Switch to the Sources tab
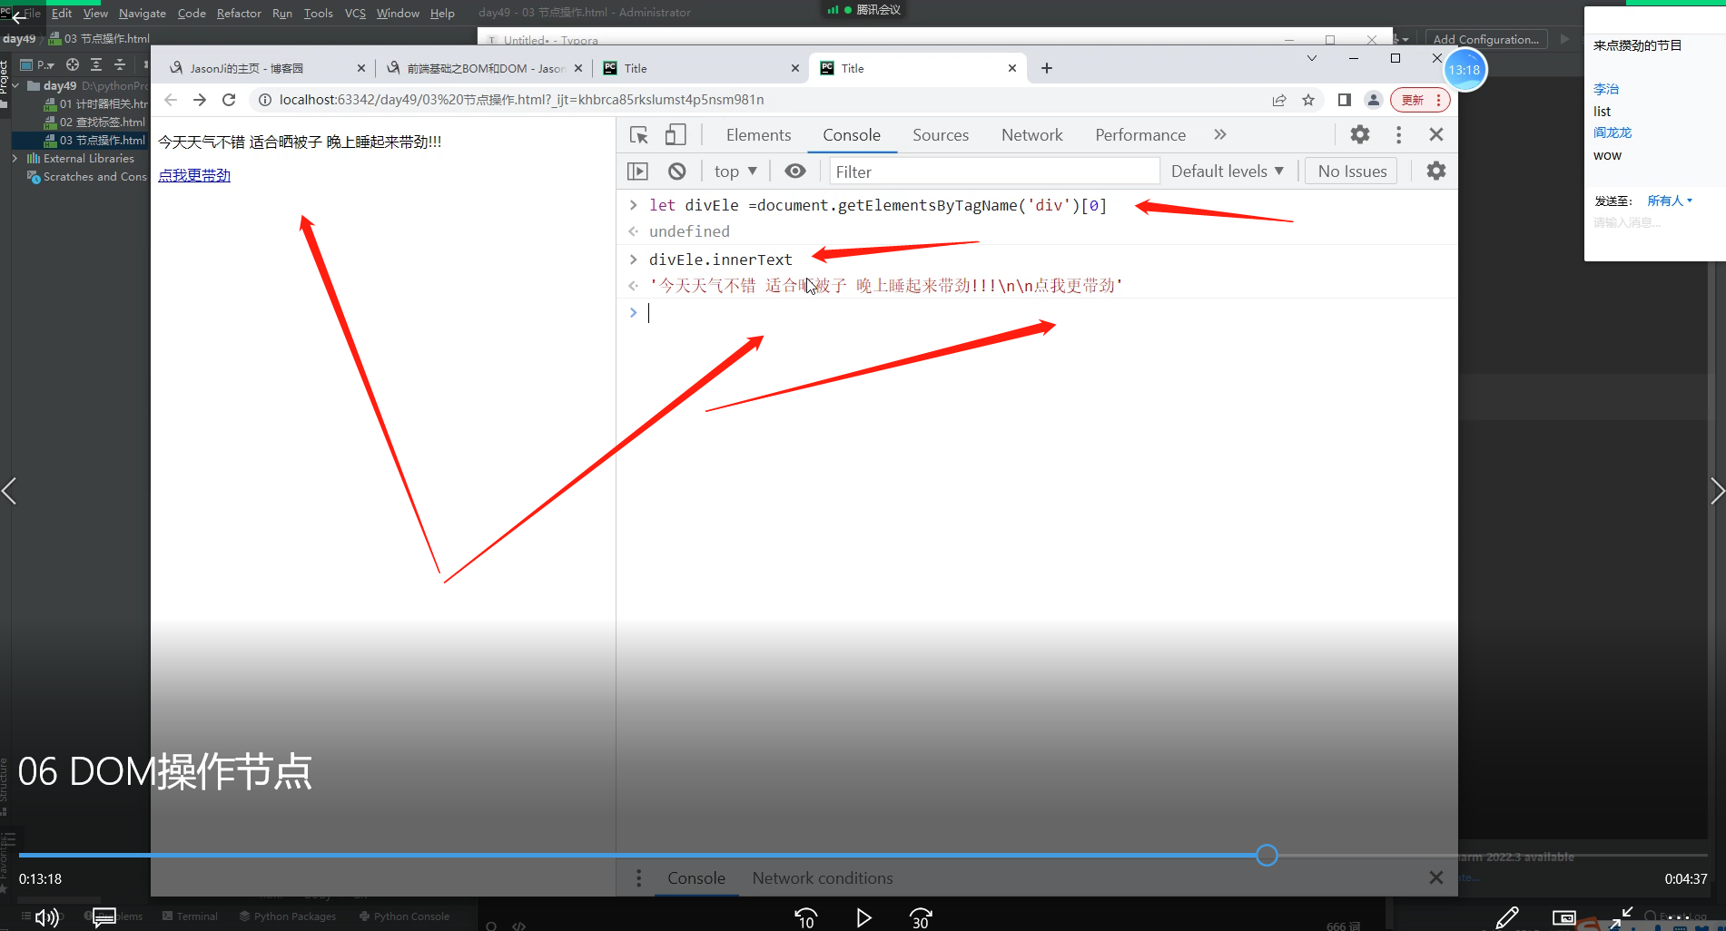The height and width of the screenshot is (931, 1726). pos(941,135)
